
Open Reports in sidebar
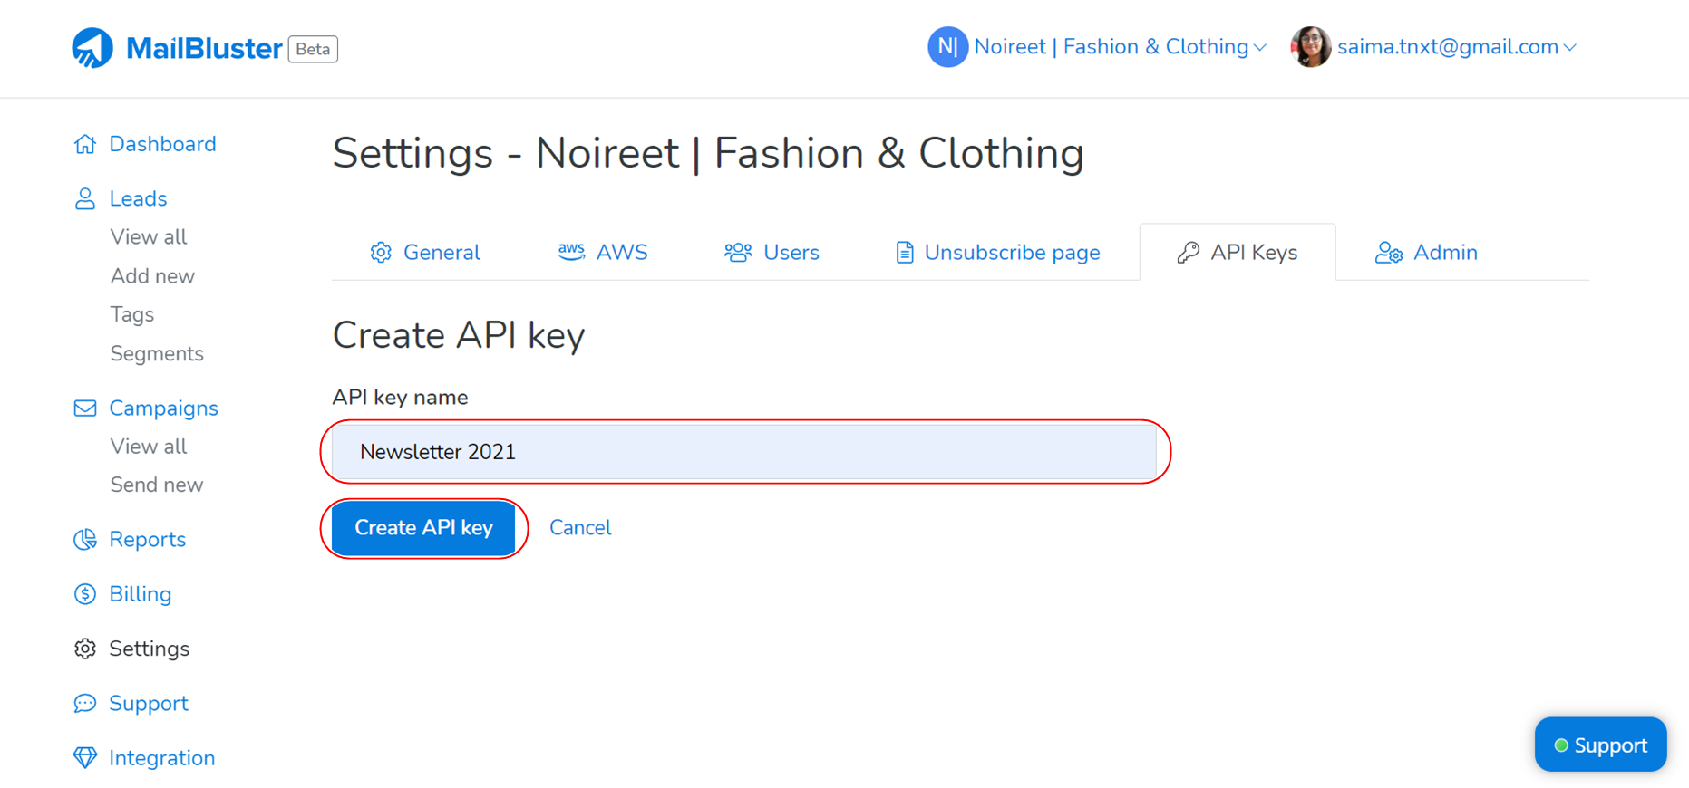147,540
